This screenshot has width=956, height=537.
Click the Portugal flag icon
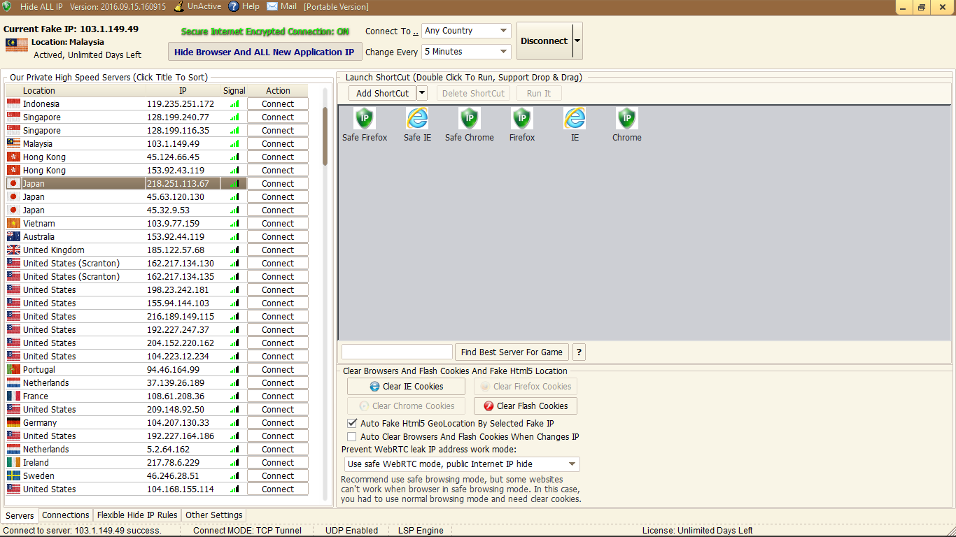(x=13, y=369)
